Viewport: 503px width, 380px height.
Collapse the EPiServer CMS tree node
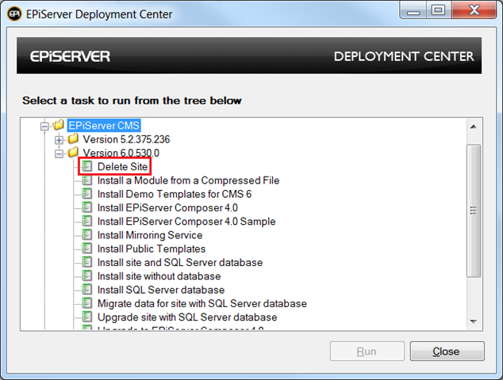[44, 126]
